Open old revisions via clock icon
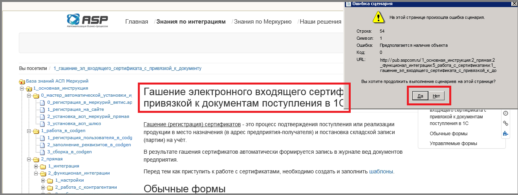518x195 pixels. tap(506, 113)
